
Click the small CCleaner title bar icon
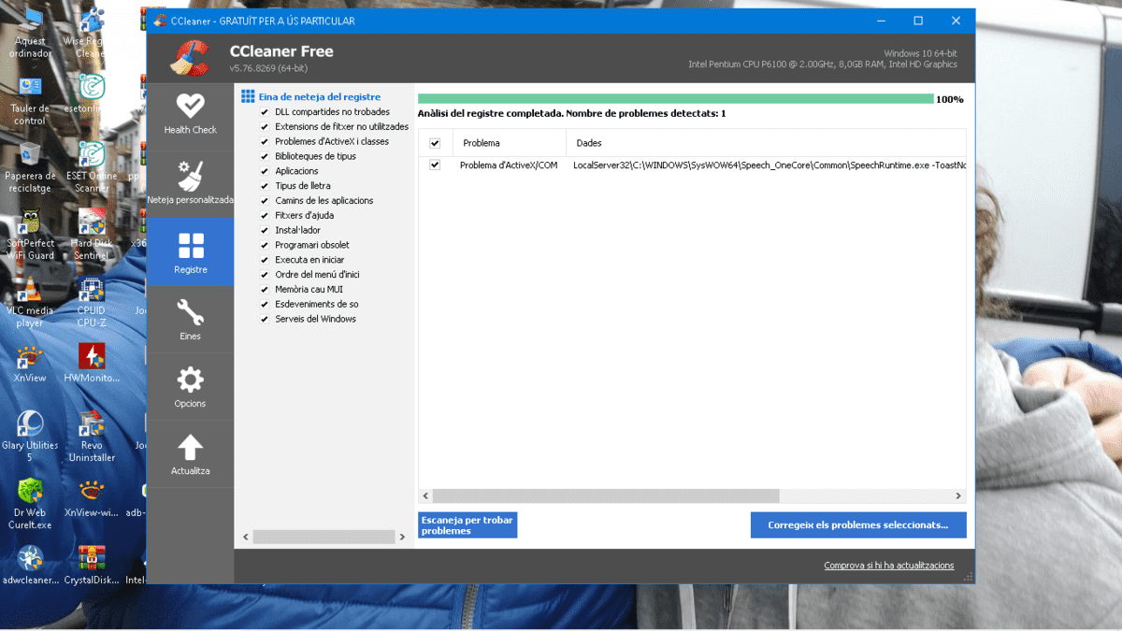coord(159,21)
